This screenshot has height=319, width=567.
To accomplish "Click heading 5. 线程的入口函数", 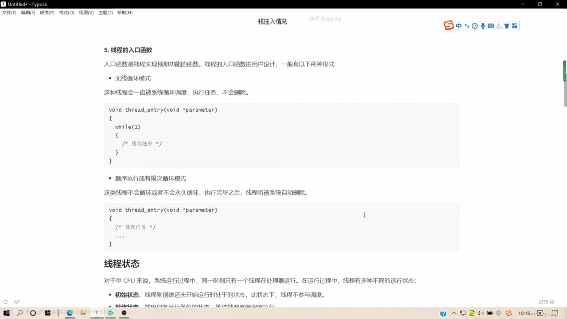I will pyautogui.click(x=128, y=50).
